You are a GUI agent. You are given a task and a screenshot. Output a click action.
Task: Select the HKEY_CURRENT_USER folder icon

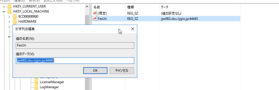coord(10,6)
